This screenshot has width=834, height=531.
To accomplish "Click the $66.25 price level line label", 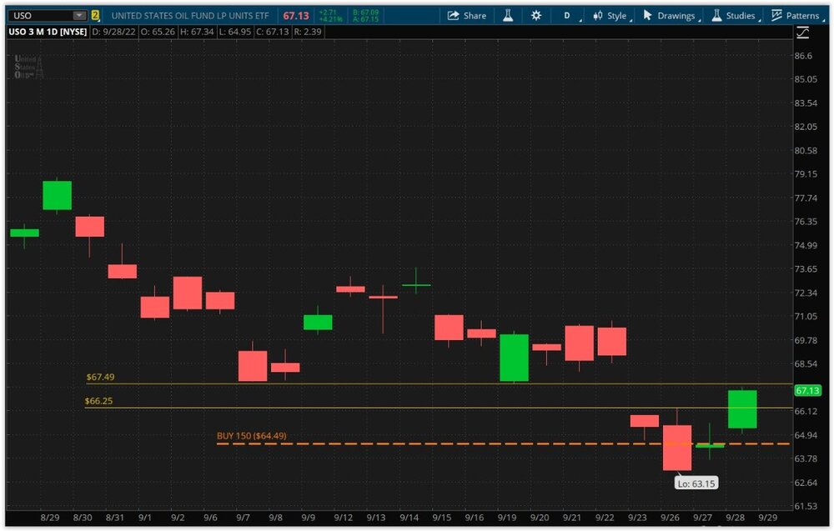I will [99, 401].
